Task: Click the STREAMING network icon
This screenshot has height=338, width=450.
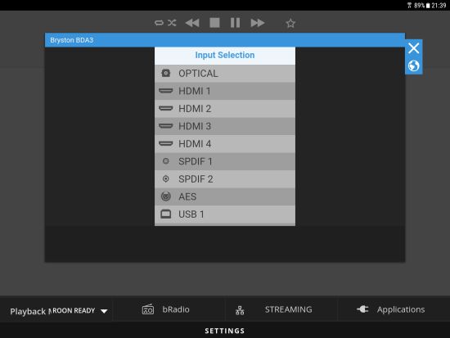Action: pyautogui.click(x=240, y=310)
